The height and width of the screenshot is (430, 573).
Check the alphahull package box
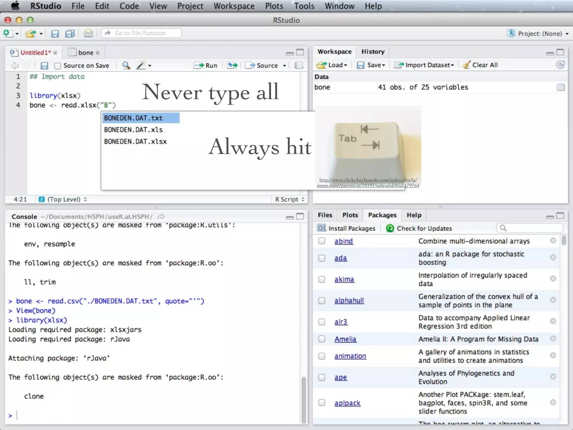pos(322,300)
